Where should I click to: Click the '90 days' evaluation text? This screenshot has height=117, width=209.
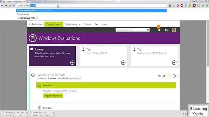(53, 78)
